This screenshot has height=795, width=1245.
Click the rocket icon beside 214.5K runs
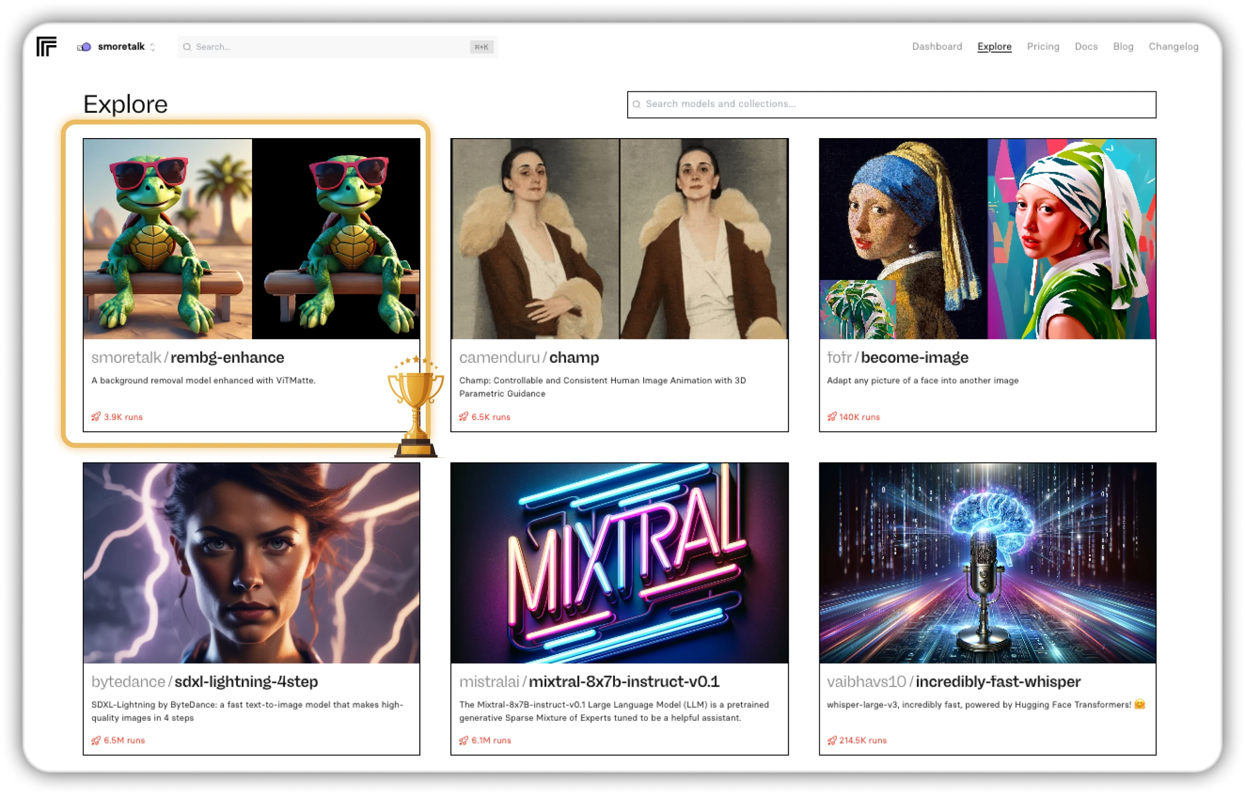point(831,740)
